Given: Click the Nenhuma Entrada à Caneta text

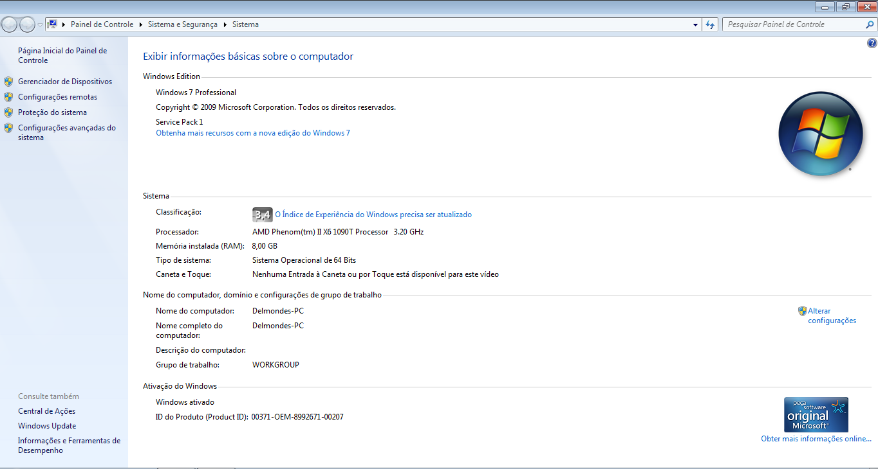Looking at the screenshot, I should click(375, 274).
